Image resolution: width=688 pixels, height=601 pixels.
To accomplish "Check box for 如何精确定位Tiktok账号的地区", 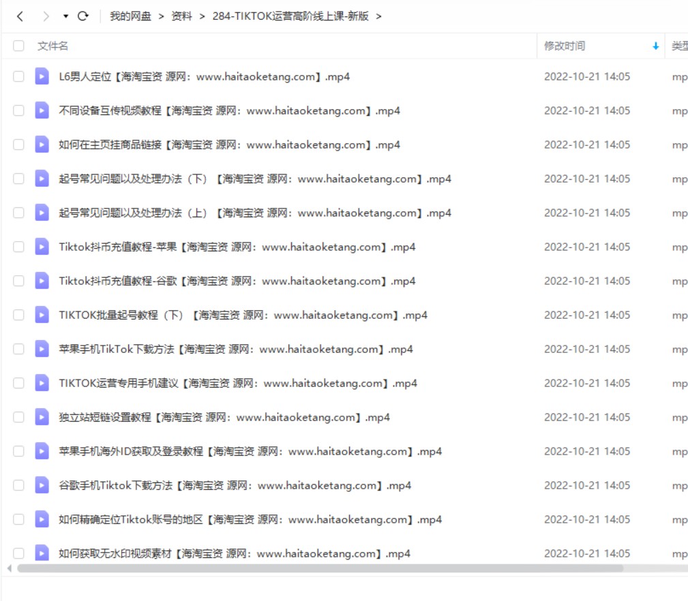I will coord(18,519).
